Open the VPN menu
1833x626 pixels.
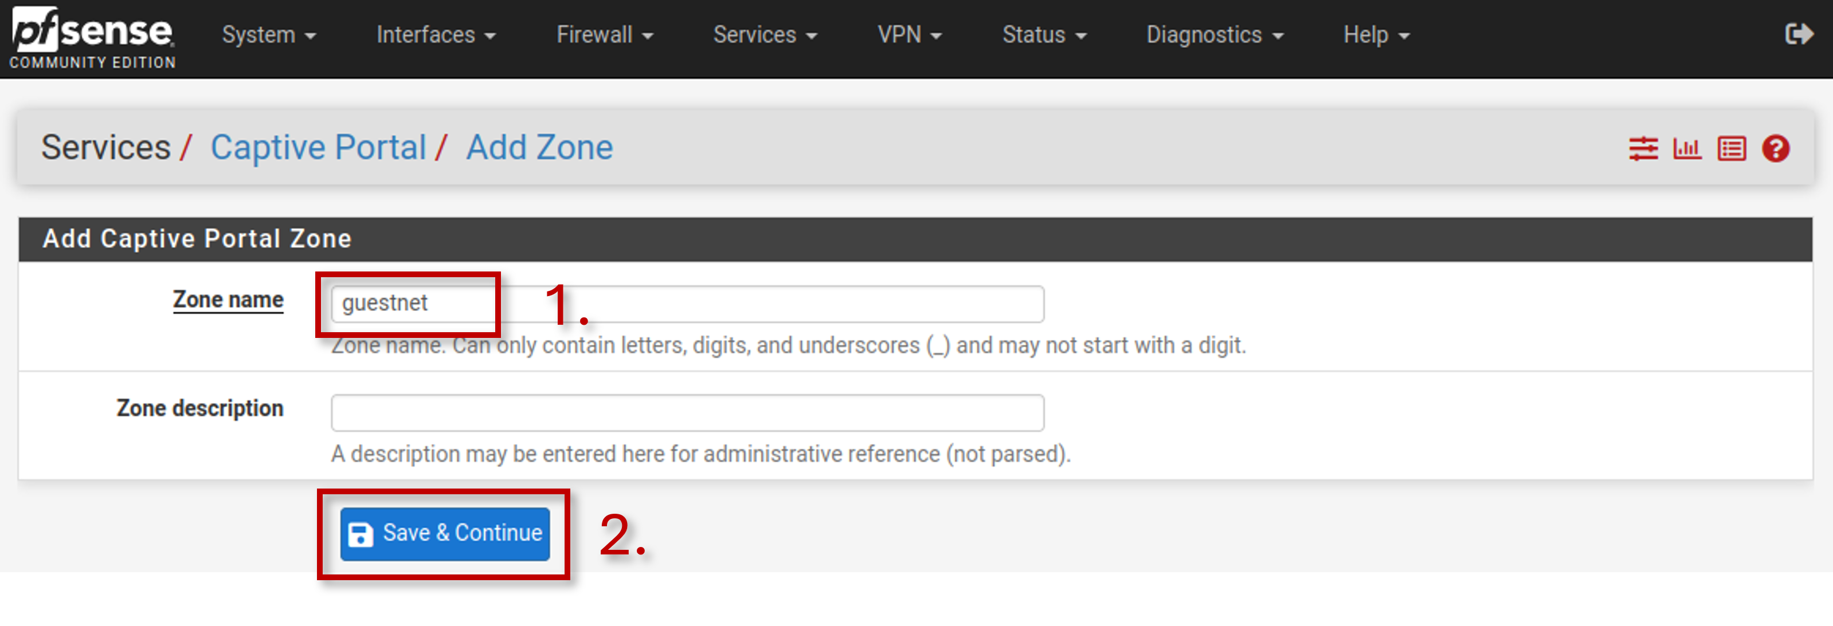point(910,35)
